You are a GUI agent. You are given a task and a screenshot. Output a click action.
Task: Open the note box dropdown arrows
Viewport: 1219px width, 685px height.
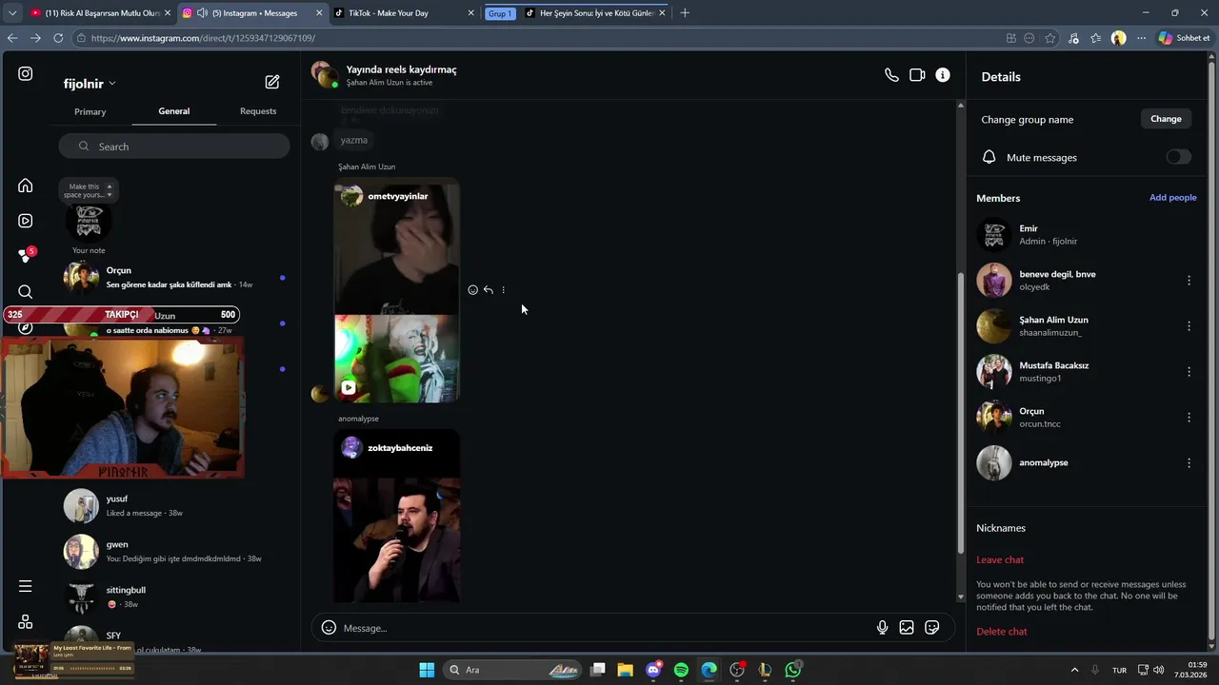[109, 190]
